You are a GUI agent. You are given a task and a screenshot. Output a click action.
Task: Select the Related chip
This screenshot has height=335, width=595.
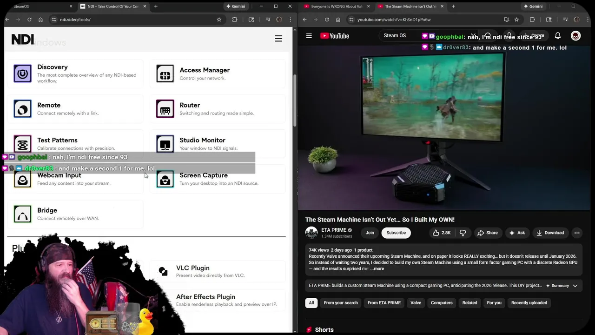point(469,303)
